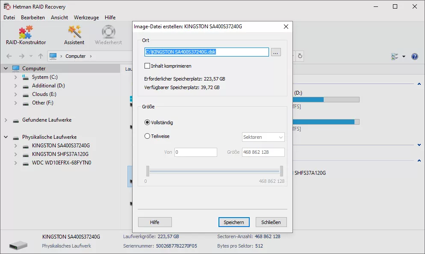This screenshot has height=254, width=425.
Task: Expand the System (C:) node
Action: tap(15, 77)
